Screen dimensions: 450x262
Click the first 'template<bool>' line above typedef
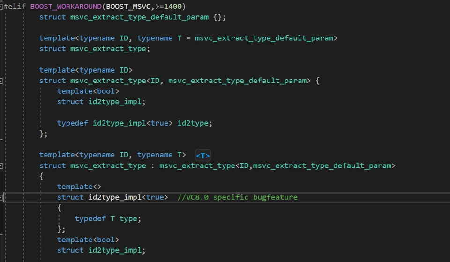88,91
